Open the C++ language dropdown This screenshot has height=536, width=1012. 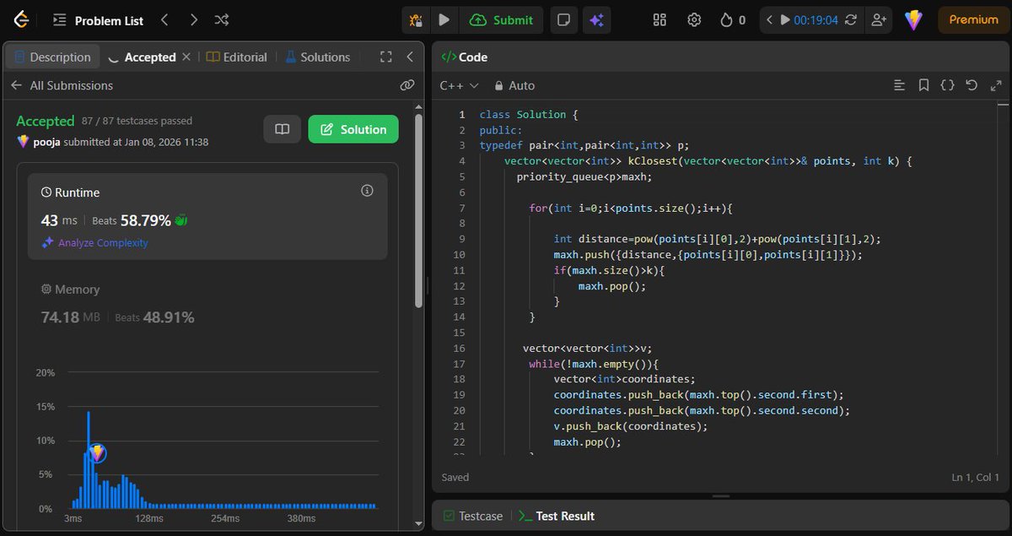pos(460,85)
